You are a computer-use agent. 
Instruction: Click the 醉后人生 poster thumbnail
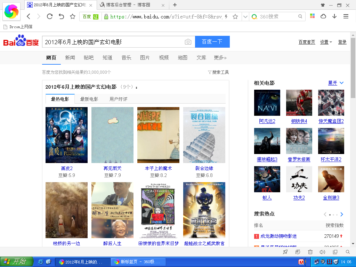[x=112, y=210]
